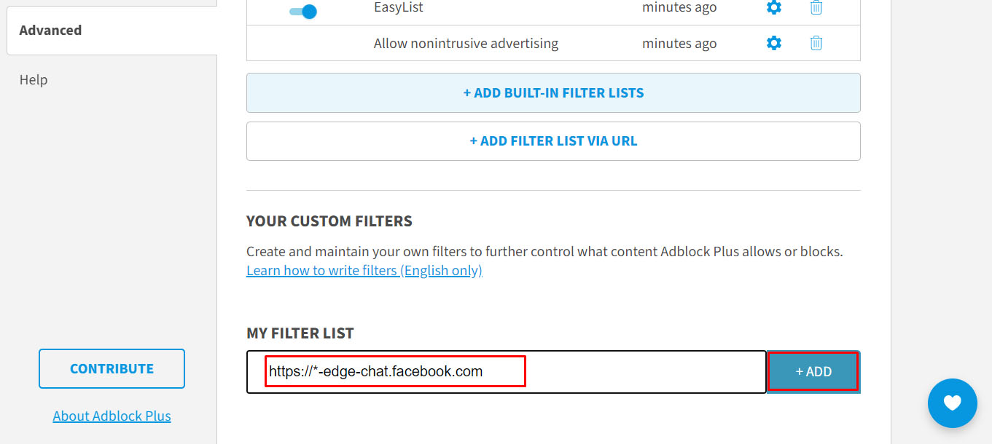This screenshot has height=444, width=992.
Task: Click Add Built-in Filter Lists button
Action: (x=553, y=93)
